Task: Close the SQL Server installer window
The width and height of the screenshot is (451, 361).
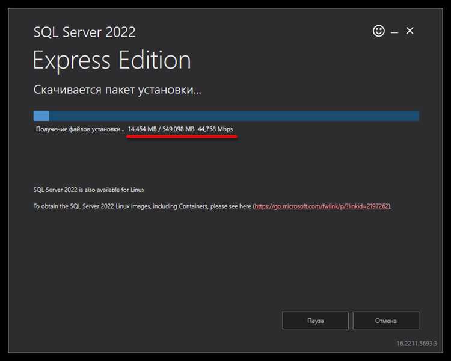Action: click(x=410, y=31)
